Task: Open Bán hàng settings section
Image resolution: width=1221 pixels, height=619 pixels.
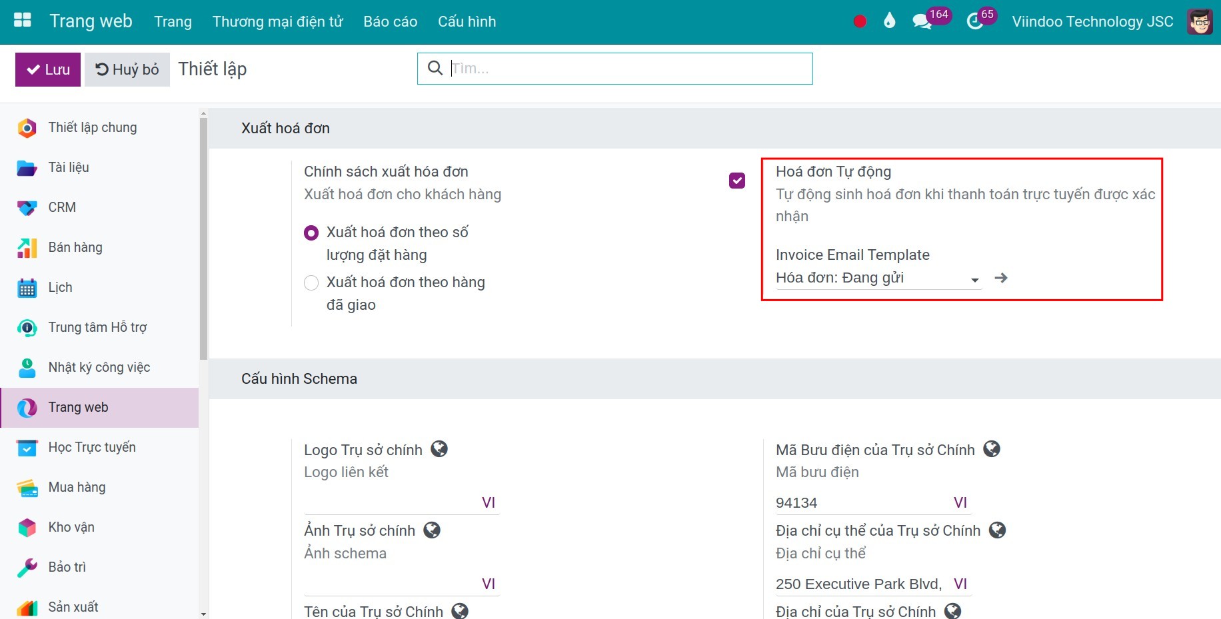Action: [x=100, y=247]
